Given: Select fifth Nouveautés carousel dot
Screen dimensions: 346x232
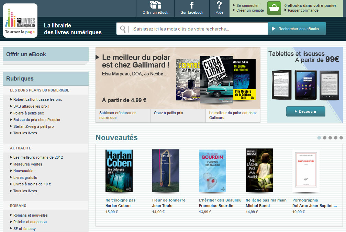Looking at the screenshot, I should (x=341, y=138).
